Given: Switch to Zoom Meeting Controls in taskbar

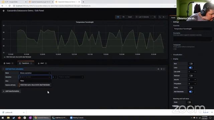Looking at the screenshot, I should click(77, 118).
